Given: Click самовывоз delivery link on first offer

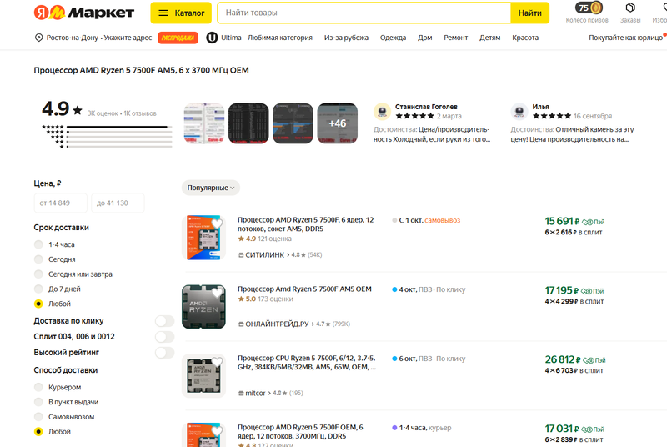Looking at the screenshot, I should click(443, 220).
